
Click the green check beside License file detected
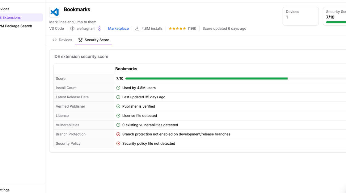(118, 116)
